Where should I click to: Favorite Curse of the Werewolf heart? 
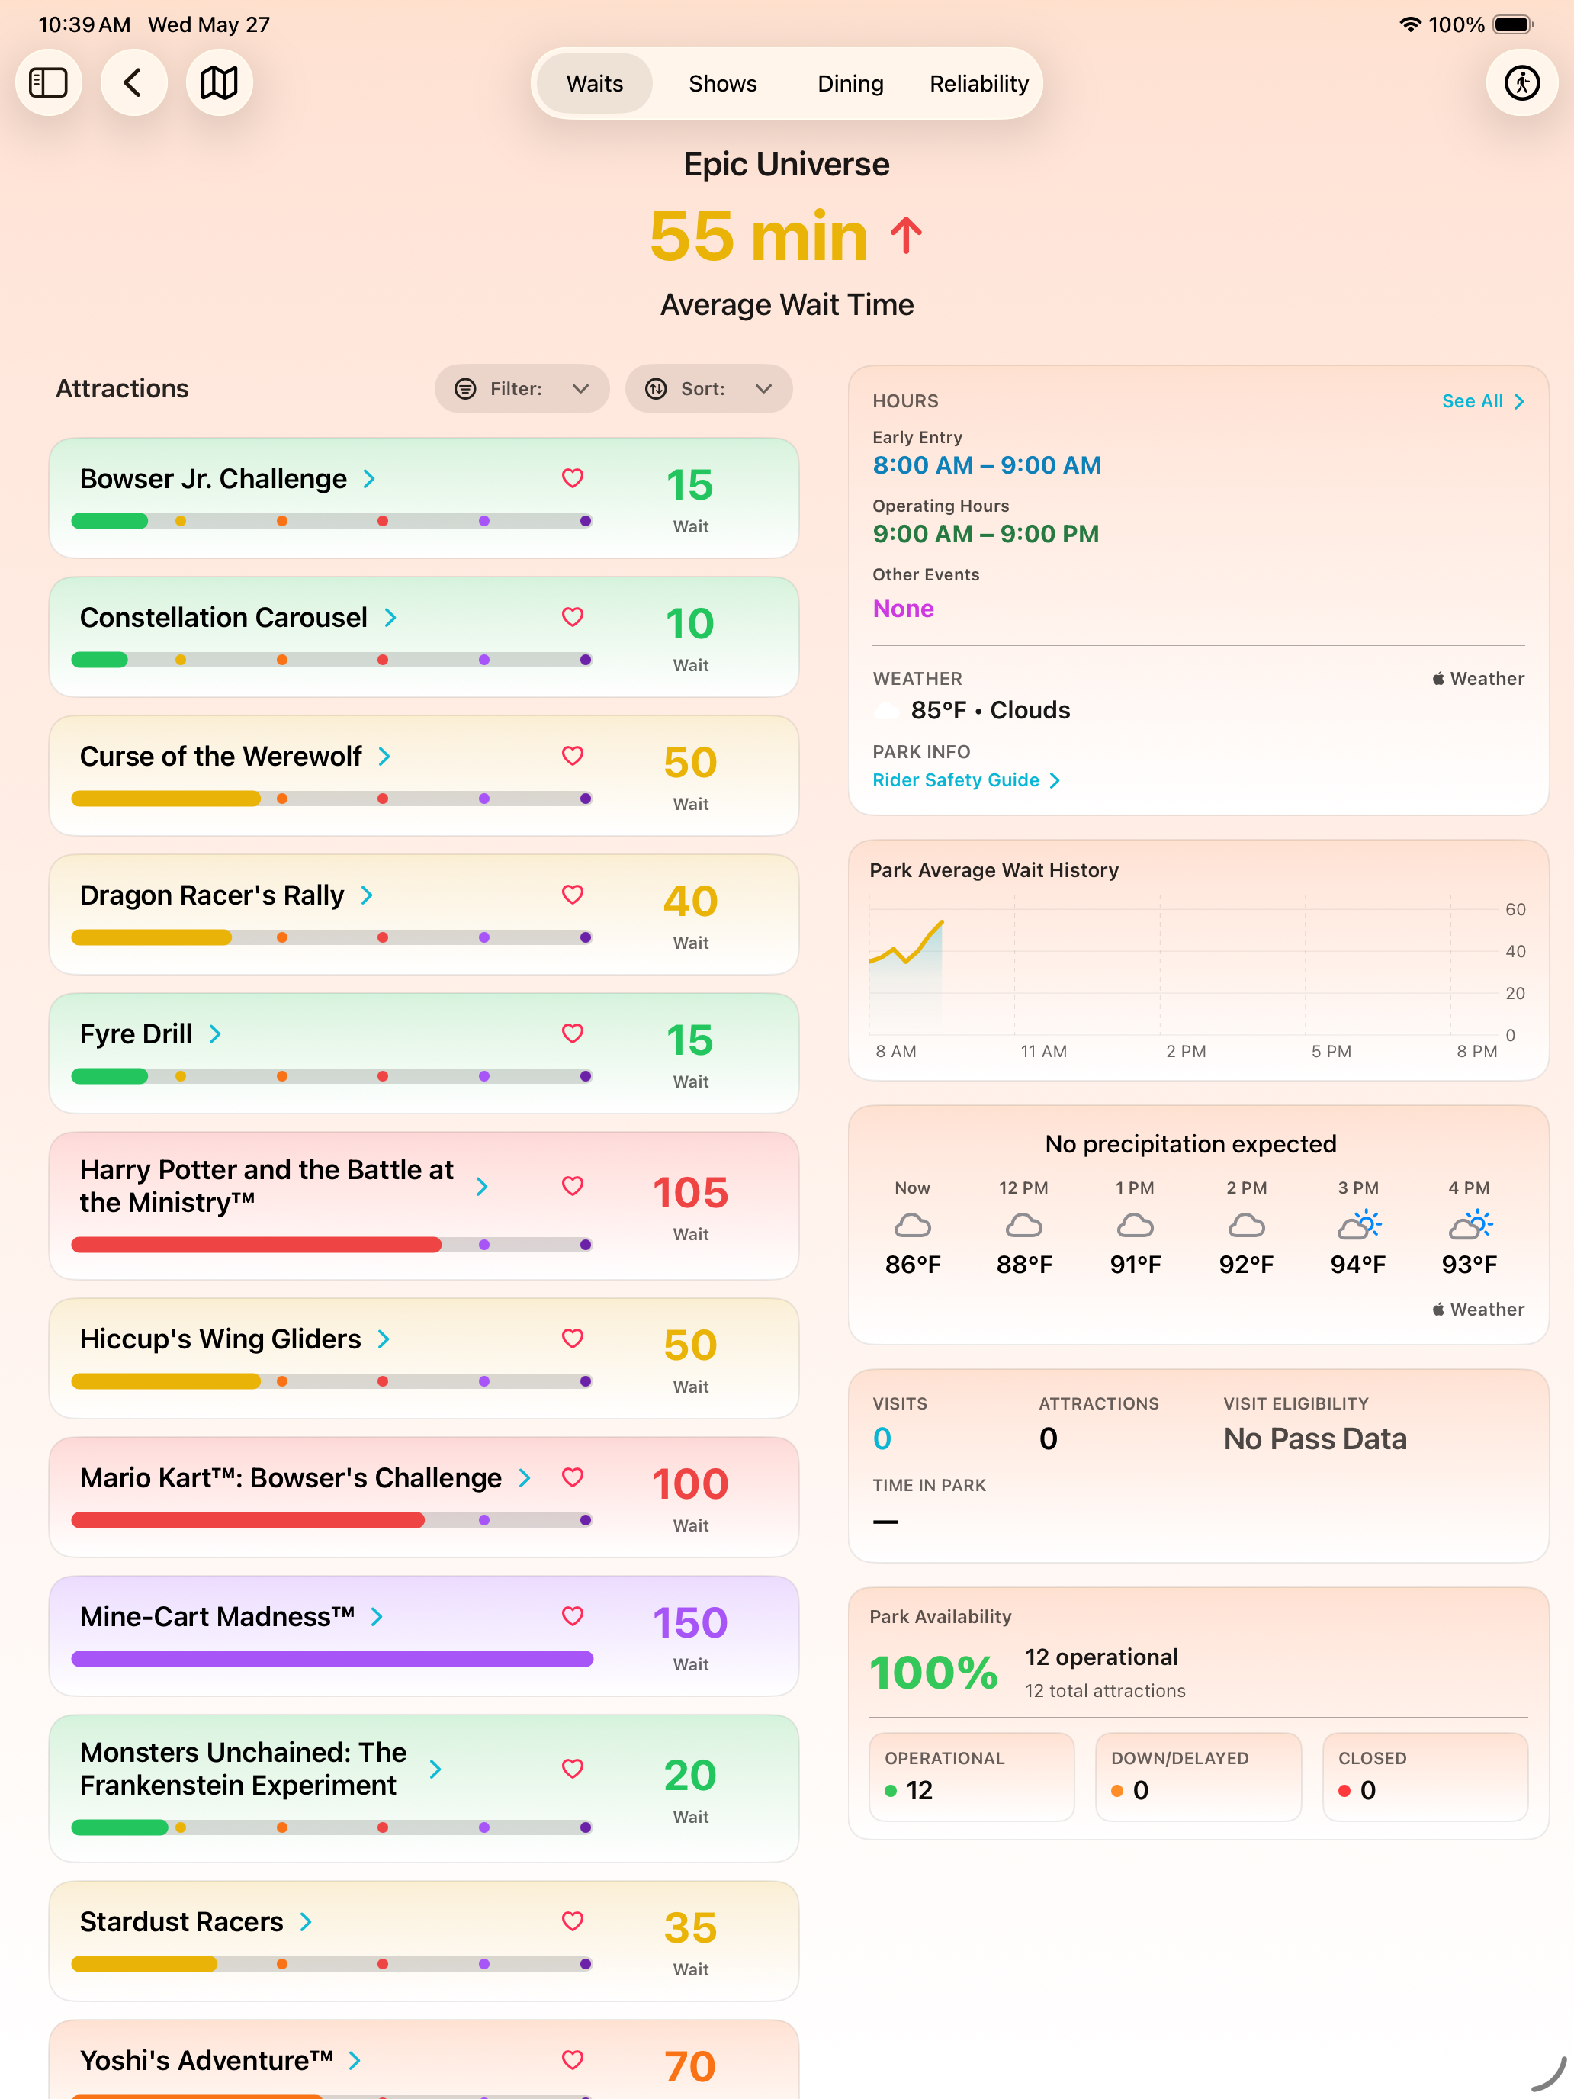[572, 755]
